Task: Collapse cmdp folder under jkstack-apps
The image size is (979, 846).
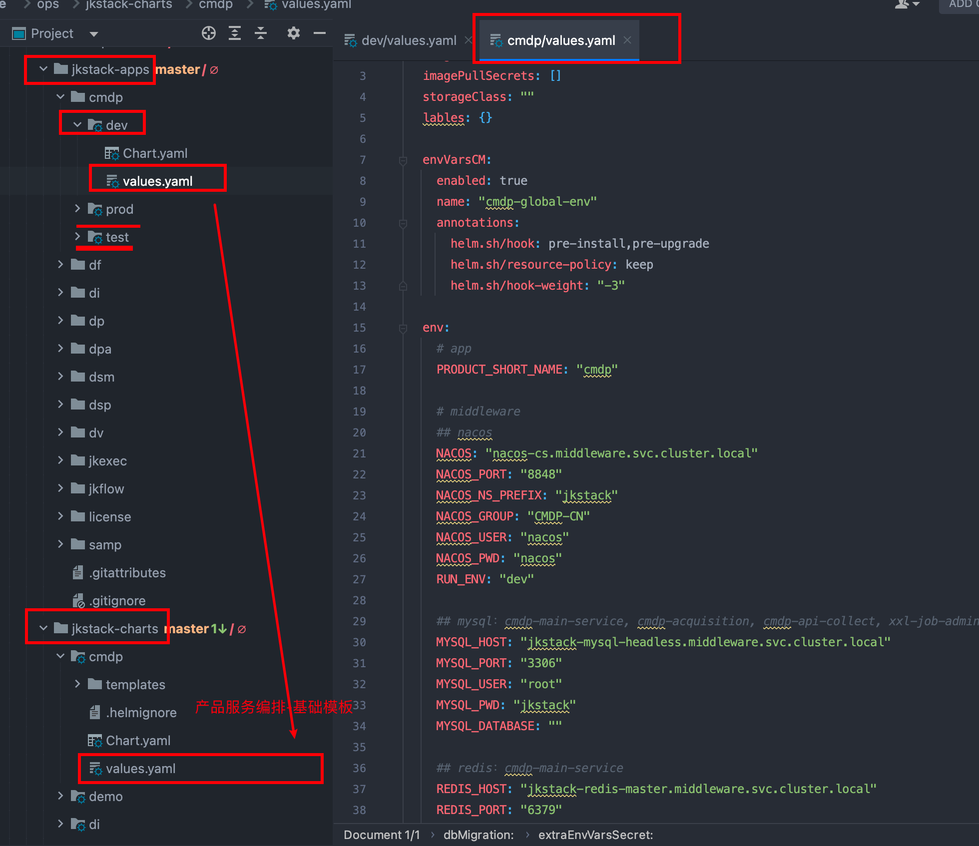Action: [60, 97]
